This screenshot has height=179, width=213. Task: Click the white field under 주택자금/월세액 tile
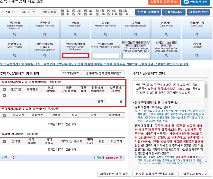(75, 56)
